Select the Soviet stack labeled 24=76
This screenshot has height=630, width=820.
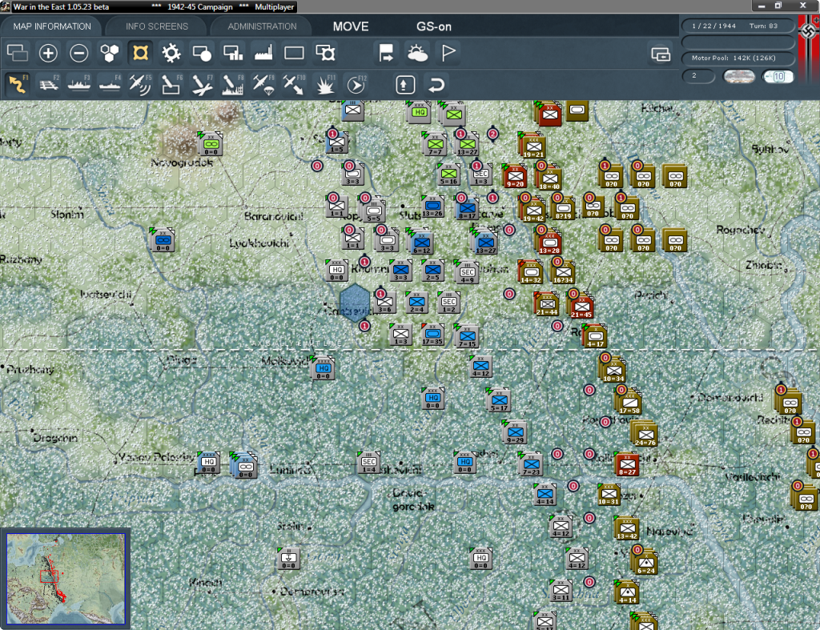click(x=645, y=435)
